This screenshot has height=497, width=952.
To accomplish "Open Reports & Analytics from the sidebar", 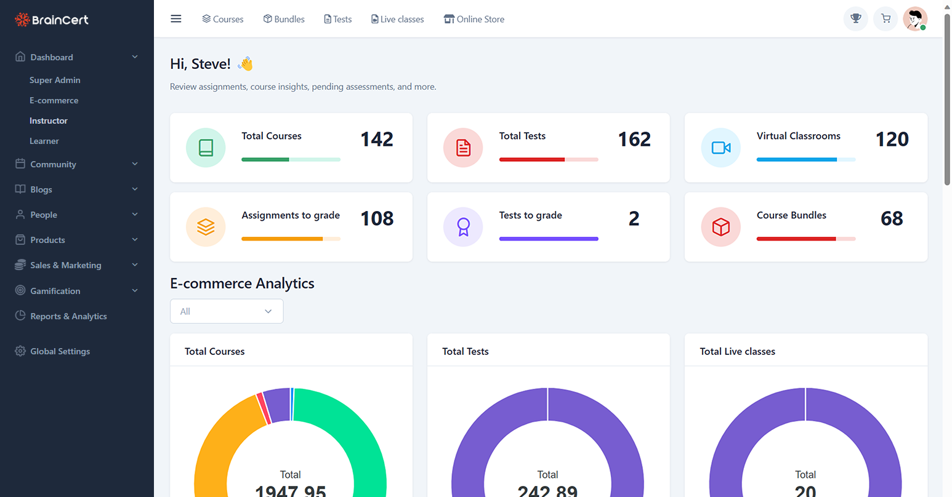I will tap(68, 316).
